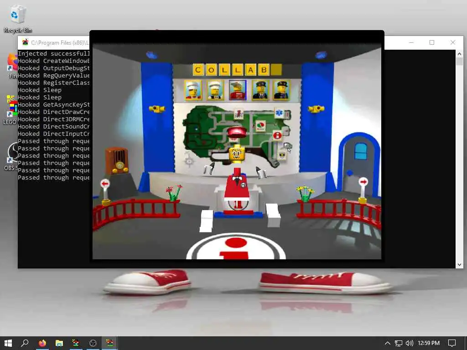Click the 'Hooked GetAsyncKeySt' console line
The width and height of the screenshot is (467, 350).
click(x=54, y=104)
